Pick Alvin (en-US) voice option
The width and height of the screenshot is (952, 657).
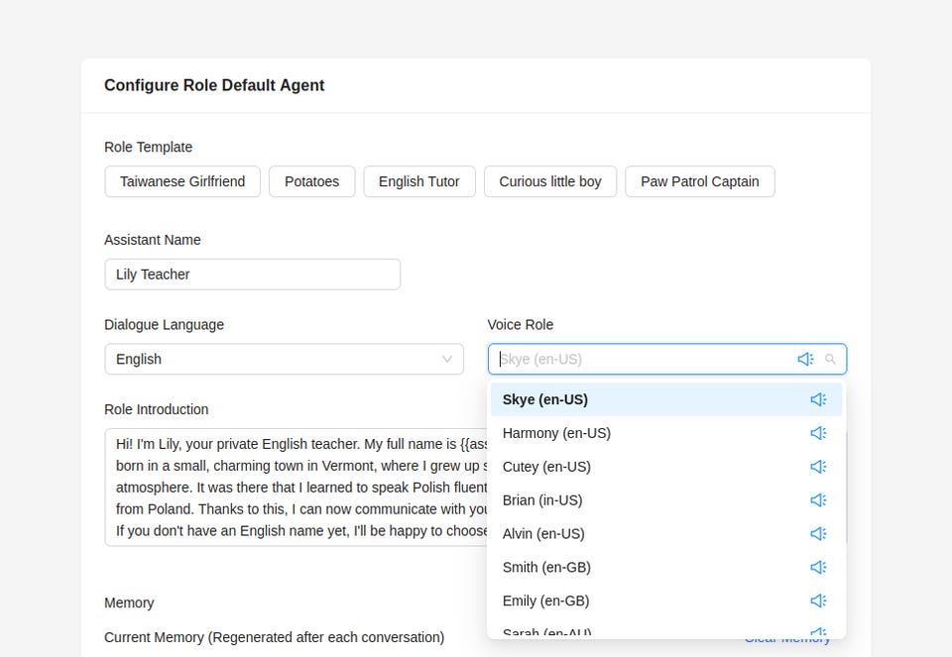point(666,534)
